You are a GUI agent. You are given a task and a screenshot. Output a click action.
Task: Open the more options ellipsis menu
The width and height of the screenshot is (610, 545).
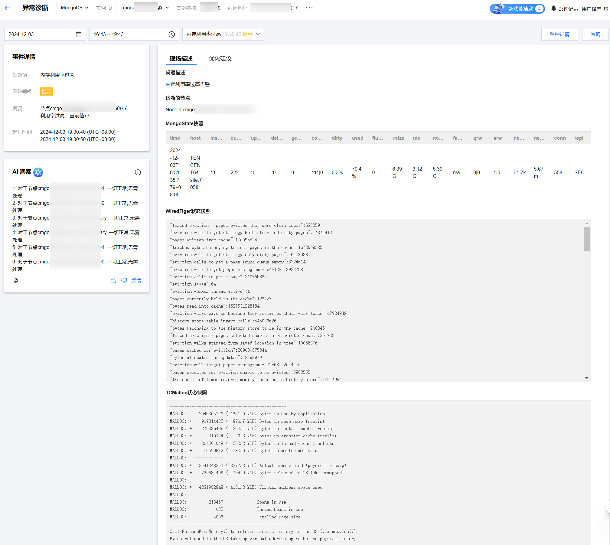[x=309, y=8]
